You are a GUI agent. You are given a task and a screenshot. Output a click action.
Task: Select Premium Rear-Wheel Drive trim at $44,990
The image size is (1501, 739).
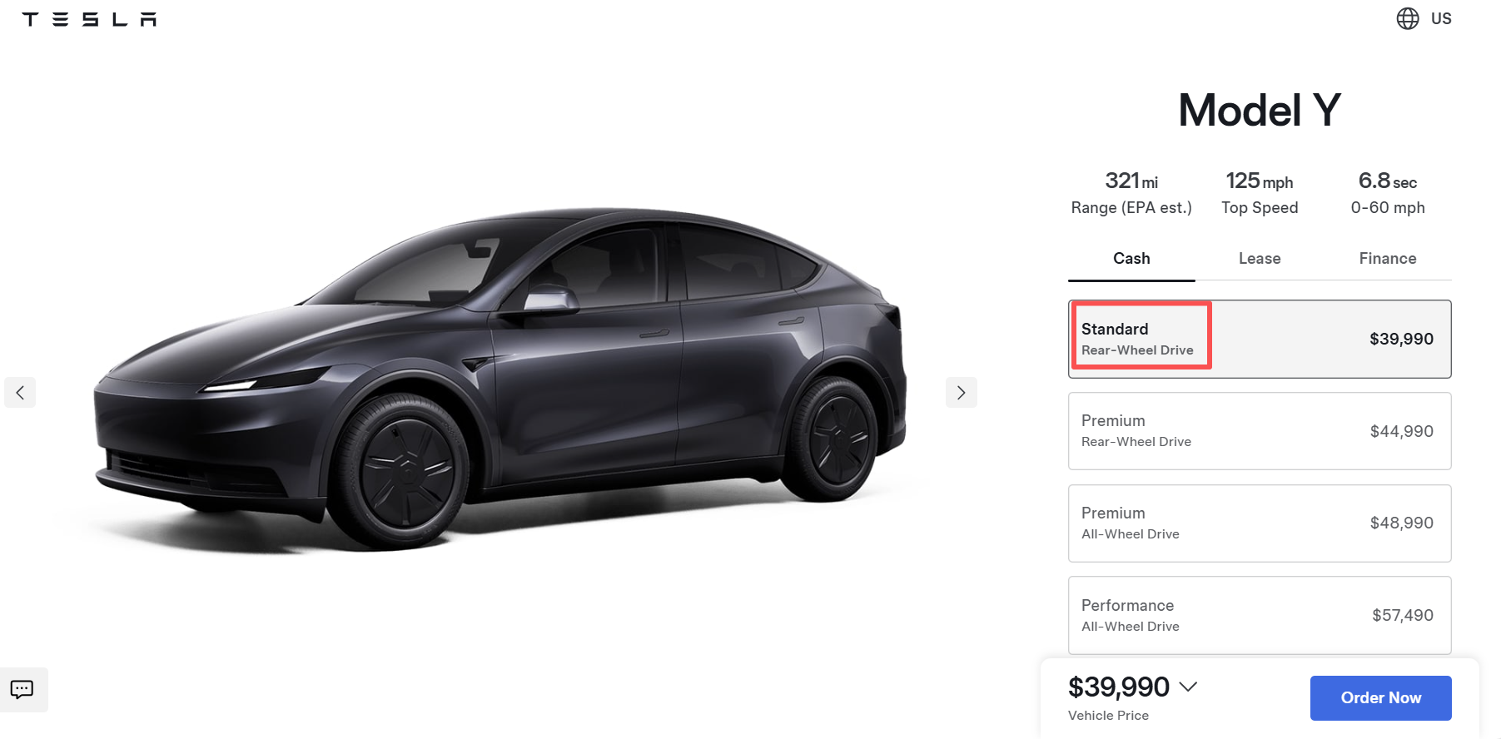click(1259, 431)
